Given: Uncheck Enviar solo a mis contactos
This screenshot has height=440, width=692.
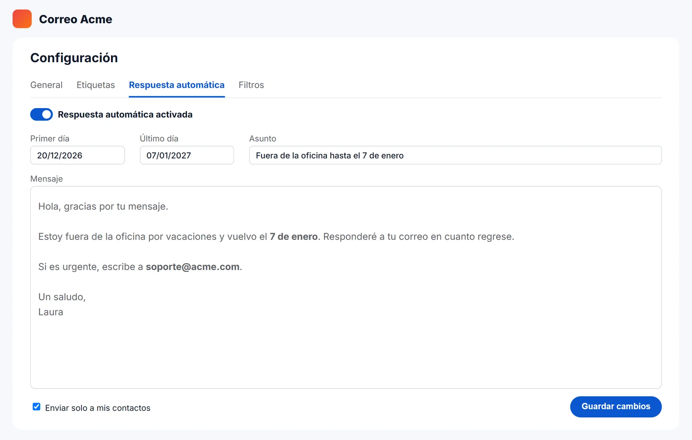Looking at the screenshot, I should pos(37,407).
